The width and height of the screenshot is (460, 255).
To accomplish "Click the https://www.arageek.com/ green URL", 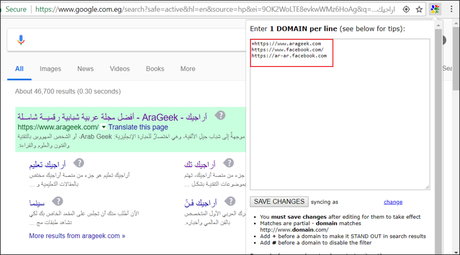I will tap(58, 127).
